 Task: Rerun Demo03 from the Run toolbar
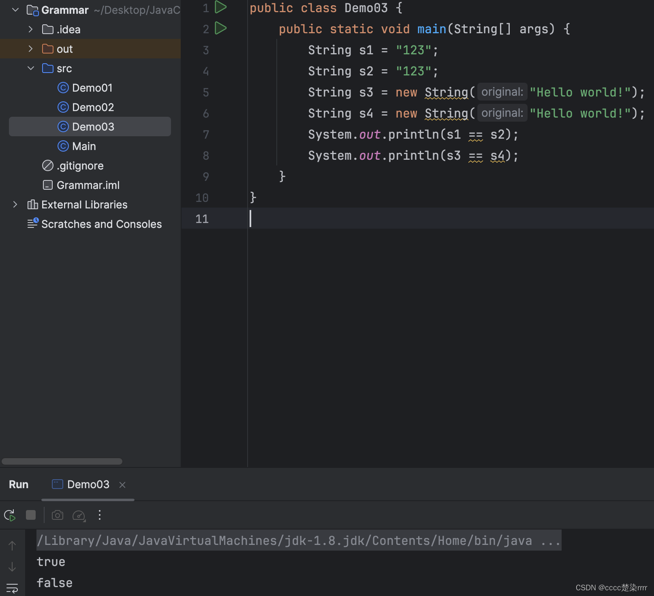tap(10, 515)
